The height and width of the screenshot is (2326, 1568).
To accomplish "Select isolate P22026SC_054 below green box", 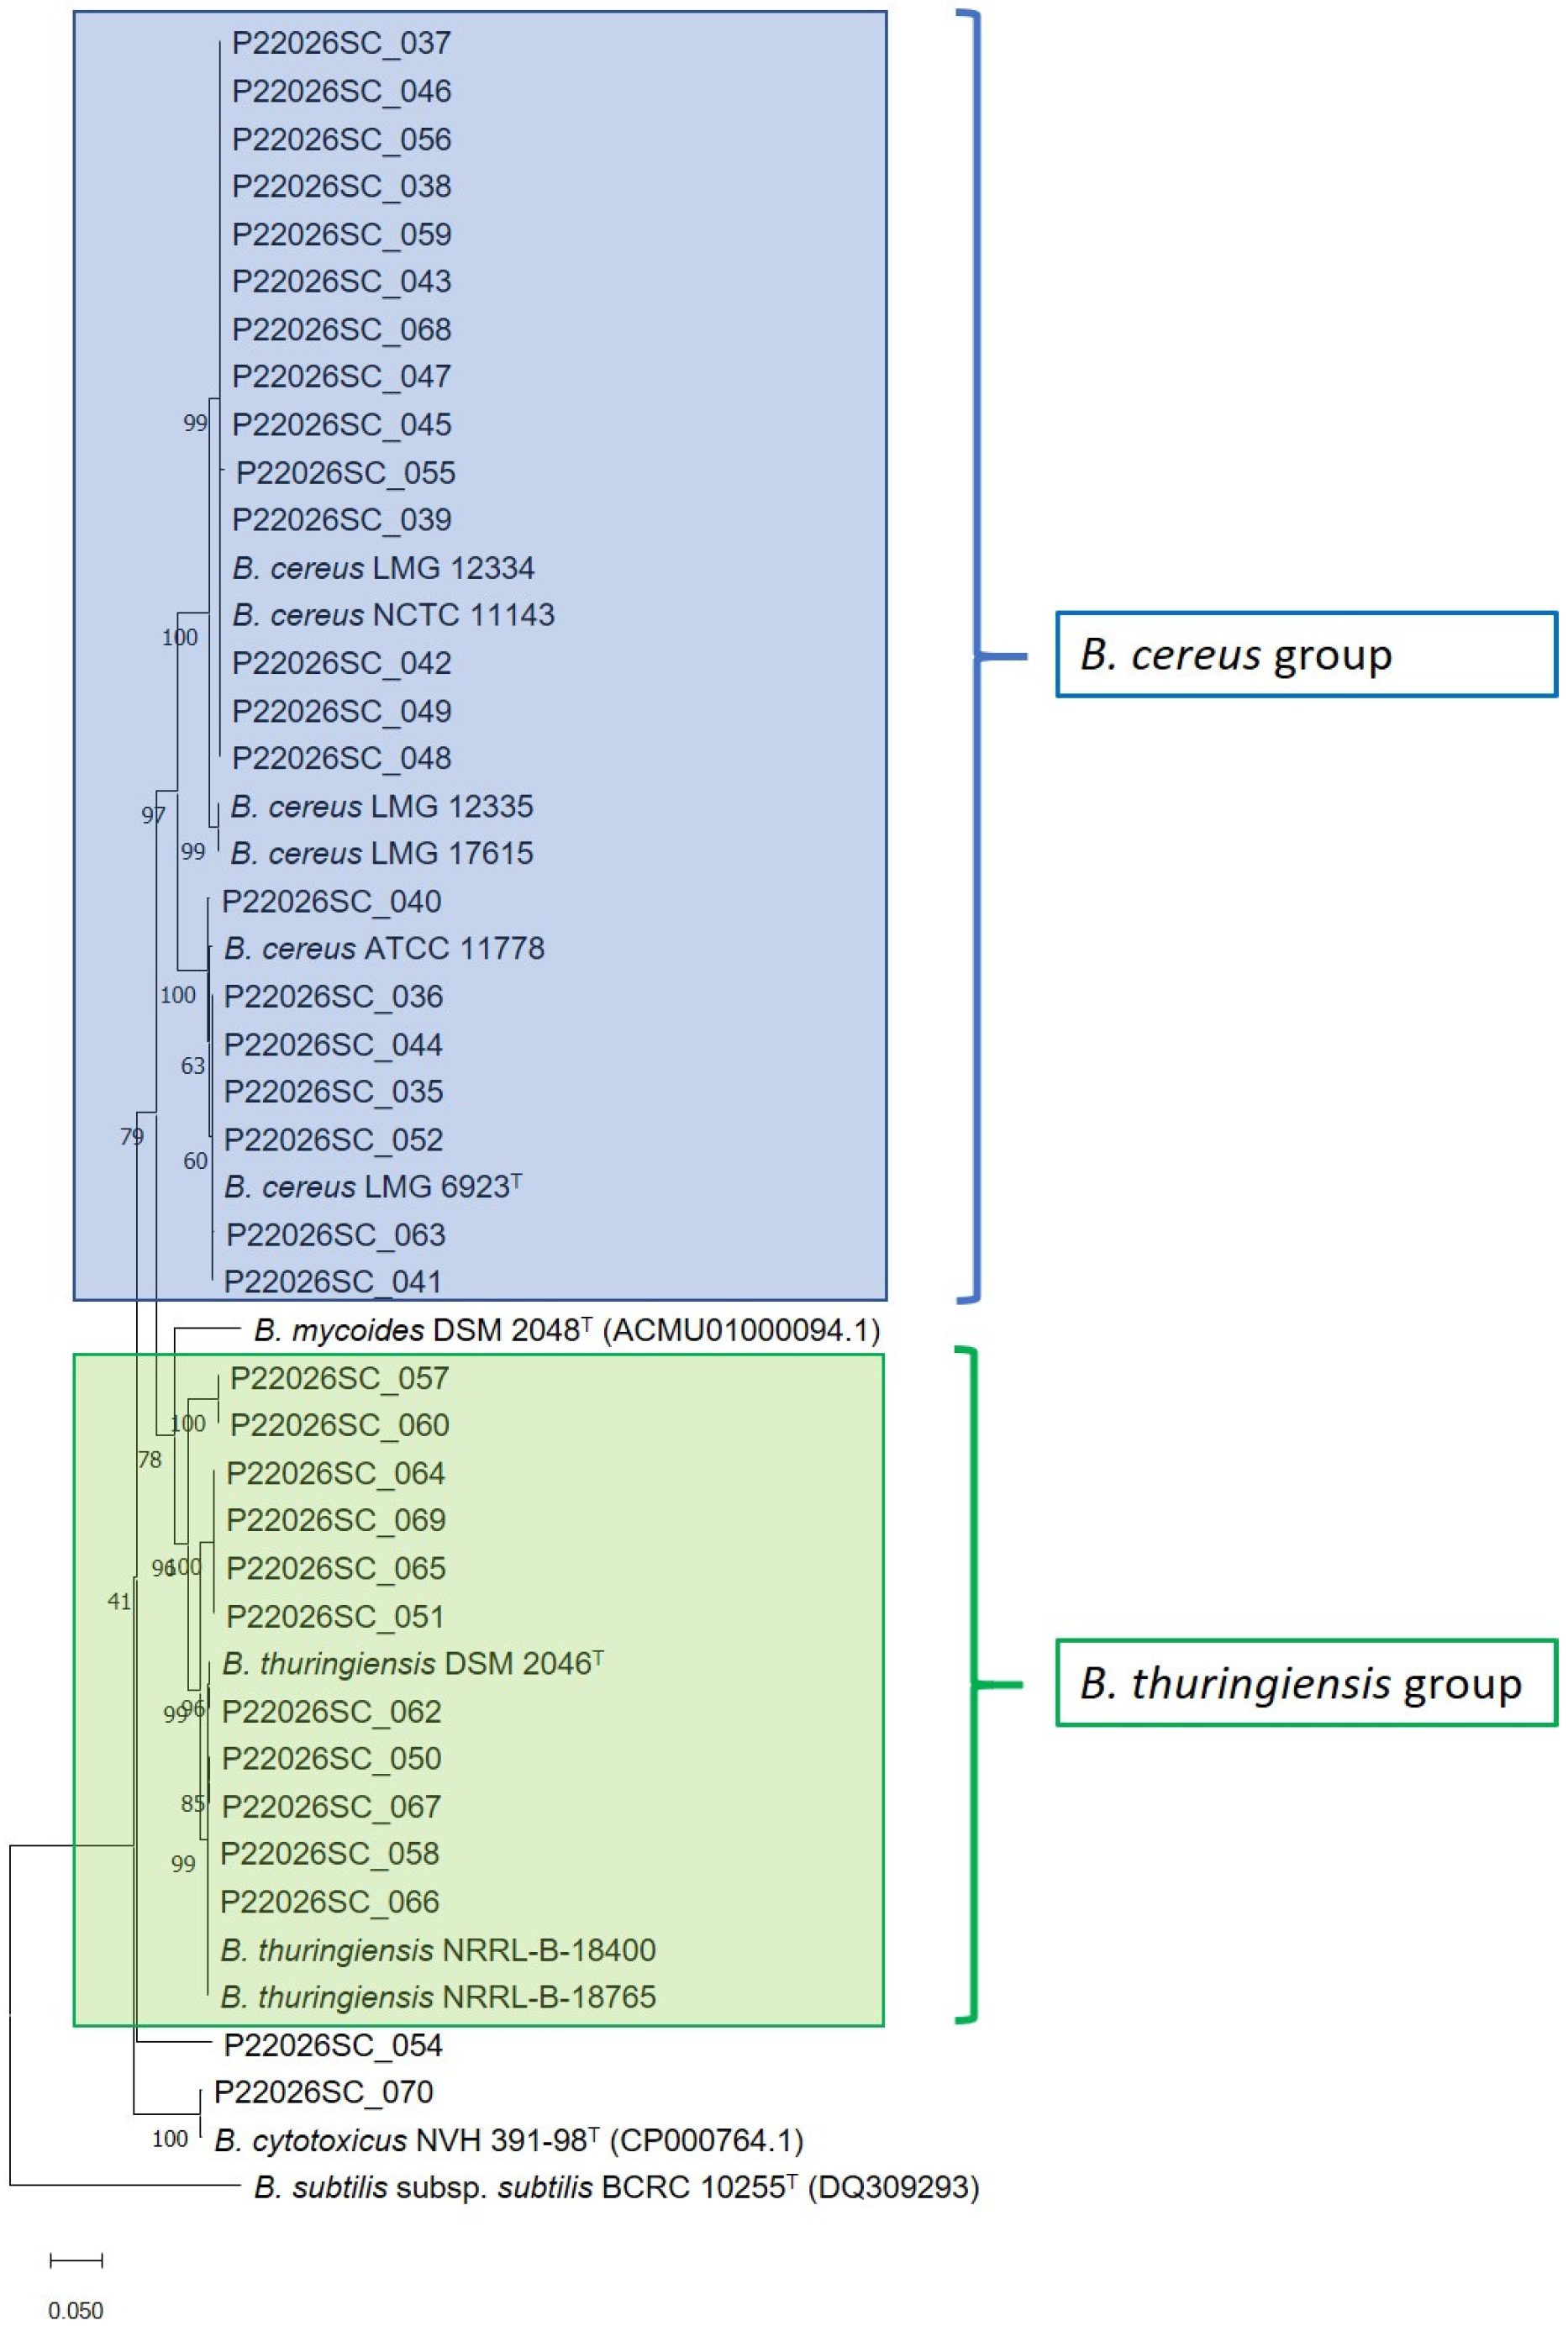I will (333, 2045).
